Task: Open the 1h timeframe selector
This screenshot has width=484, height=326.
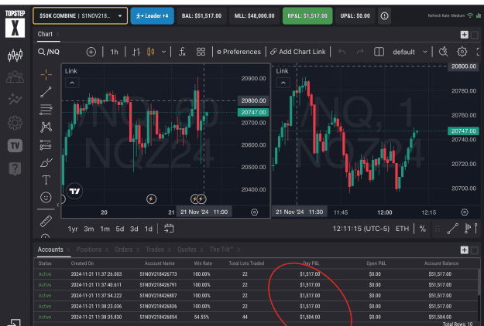Action: click(x=114, y=52)
